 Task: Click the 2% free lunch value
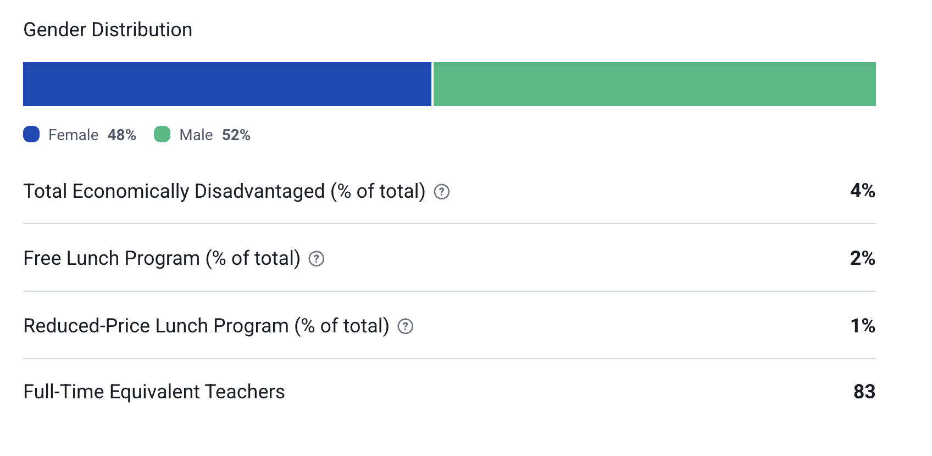[863, 258]
